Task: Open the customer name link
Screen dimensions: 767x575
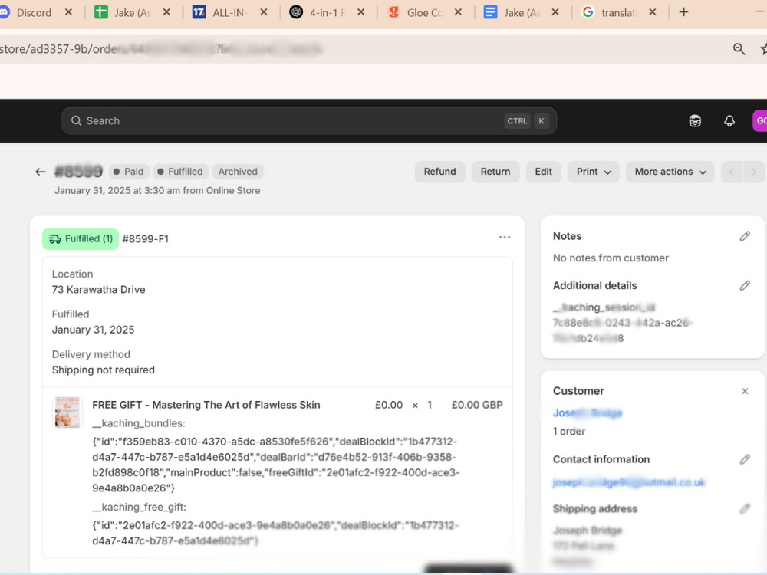Action: [x=588, y=413]
